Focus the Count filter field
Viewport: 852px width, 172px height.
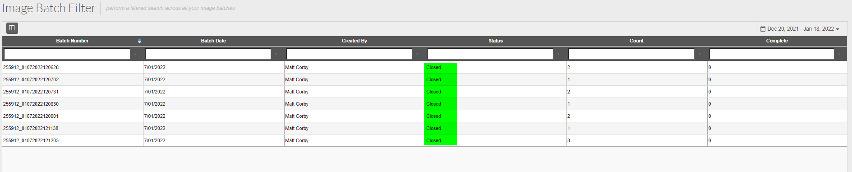pos(631,54)
